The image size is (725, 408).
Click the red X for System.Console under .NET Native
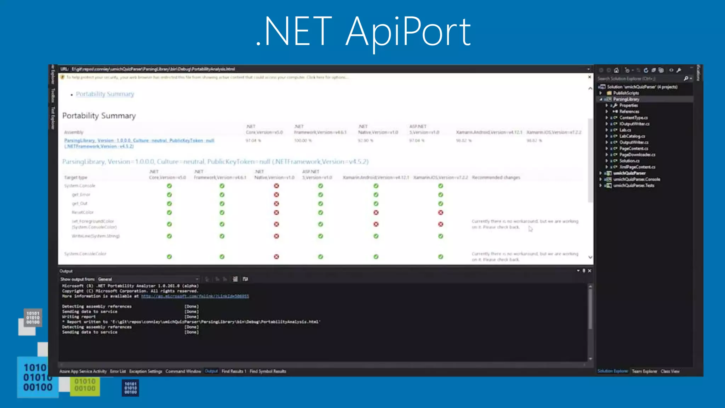[276, 186]
